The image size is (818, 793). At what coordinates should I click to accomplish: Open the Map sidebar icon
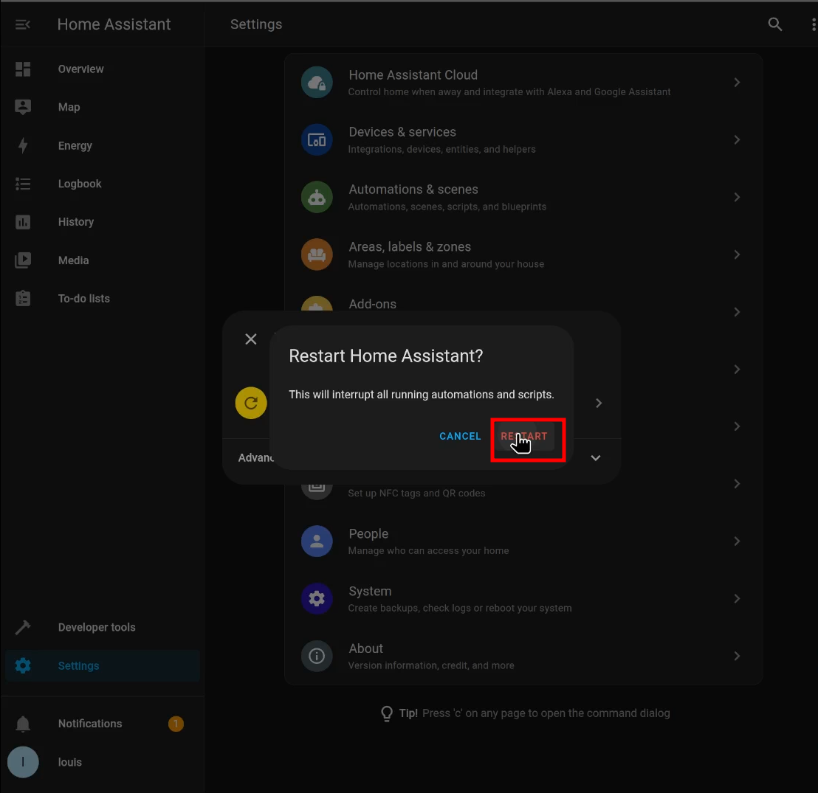23,107
